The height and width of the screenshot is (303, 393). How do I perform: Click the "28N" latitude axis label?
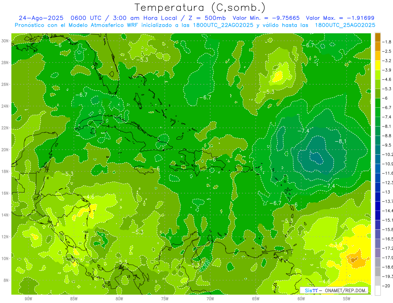[x=5, y=62]
